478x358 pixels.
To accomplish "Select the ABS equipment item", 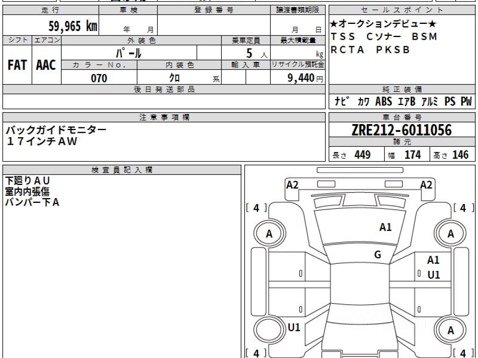I will click(x=384, y=101).
